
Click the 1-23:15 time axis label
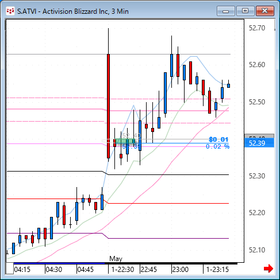coord(217,270)
